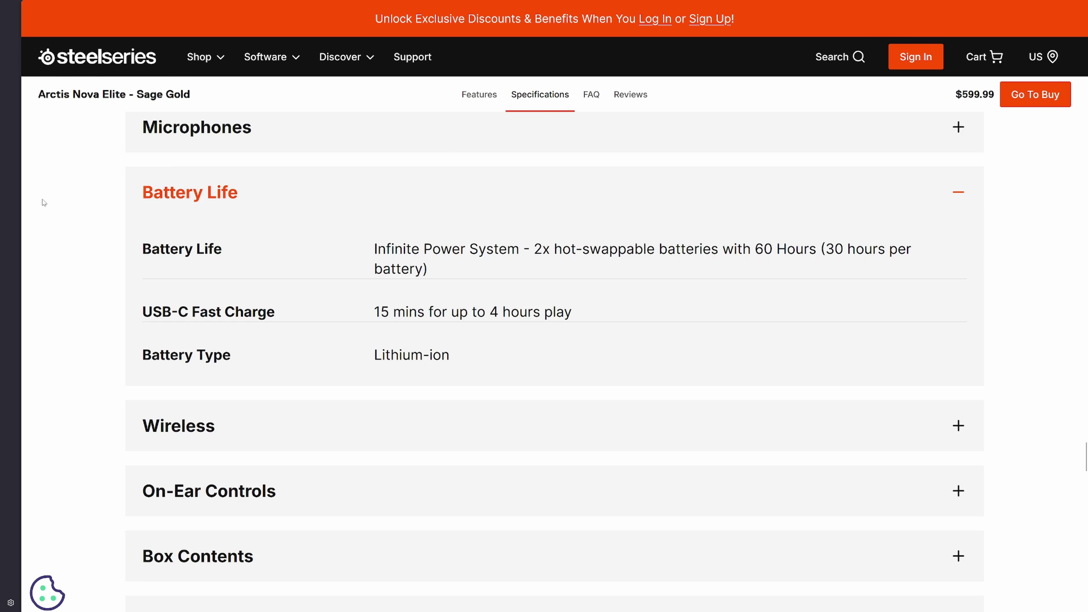Viewport: 1088px width, 612px height.
Task: Open the Software dropdown menu
Action: [x=272, y=57]
